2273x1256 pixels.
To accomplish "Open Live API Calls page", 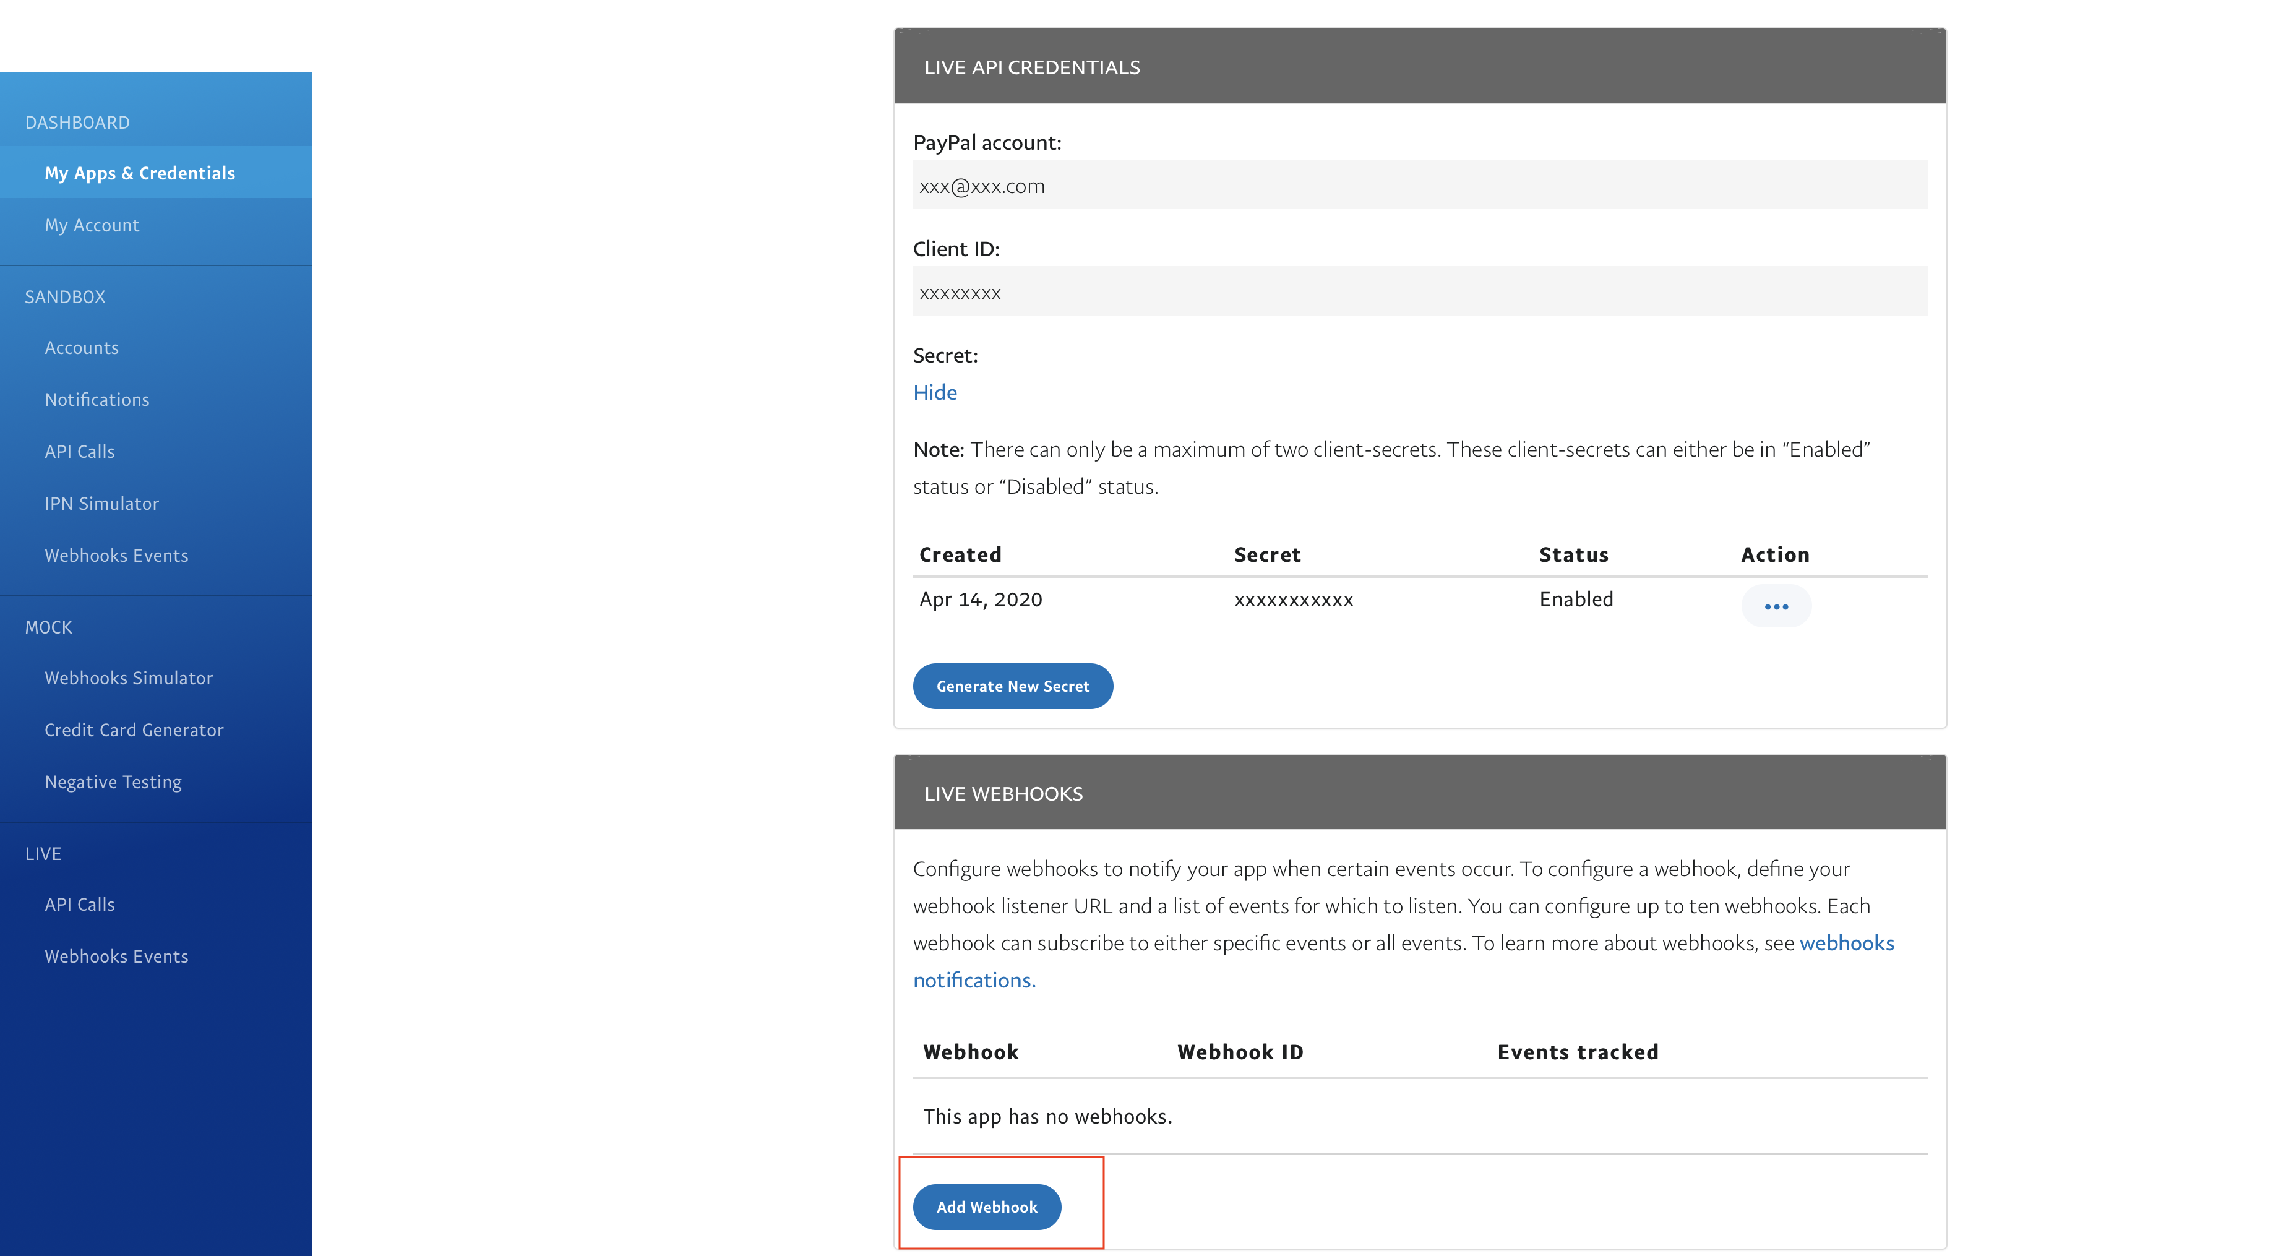I will point(79,905).
